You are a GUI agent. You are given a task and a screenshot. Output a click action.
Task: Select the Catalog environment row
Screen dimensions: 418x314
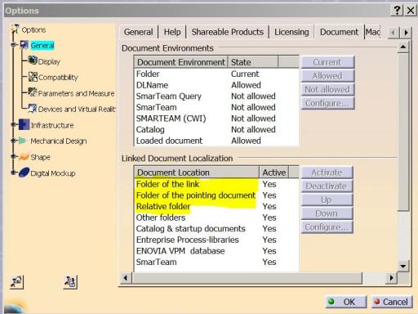click(x=216, y=129)
